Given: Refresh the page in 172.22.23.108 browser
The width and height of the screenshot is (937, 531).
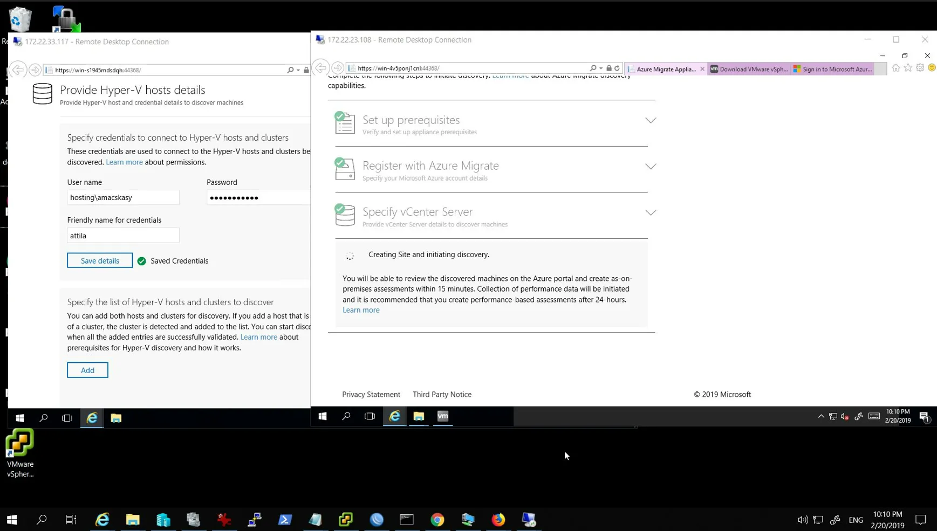Looking at the screenshot, I should (617, 68).
